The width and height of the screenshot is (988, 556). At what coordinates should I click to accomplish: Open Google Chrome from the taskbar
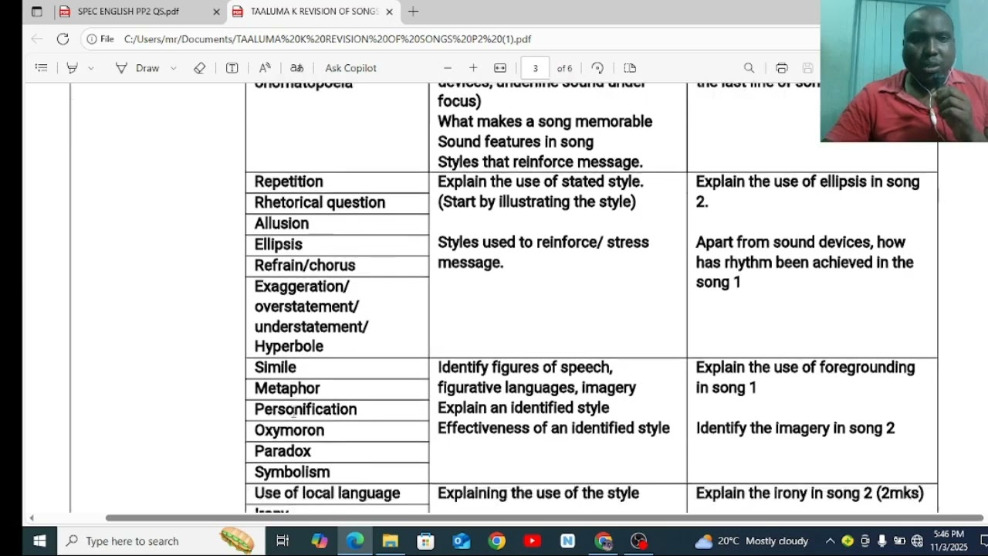tap(496, 541)
